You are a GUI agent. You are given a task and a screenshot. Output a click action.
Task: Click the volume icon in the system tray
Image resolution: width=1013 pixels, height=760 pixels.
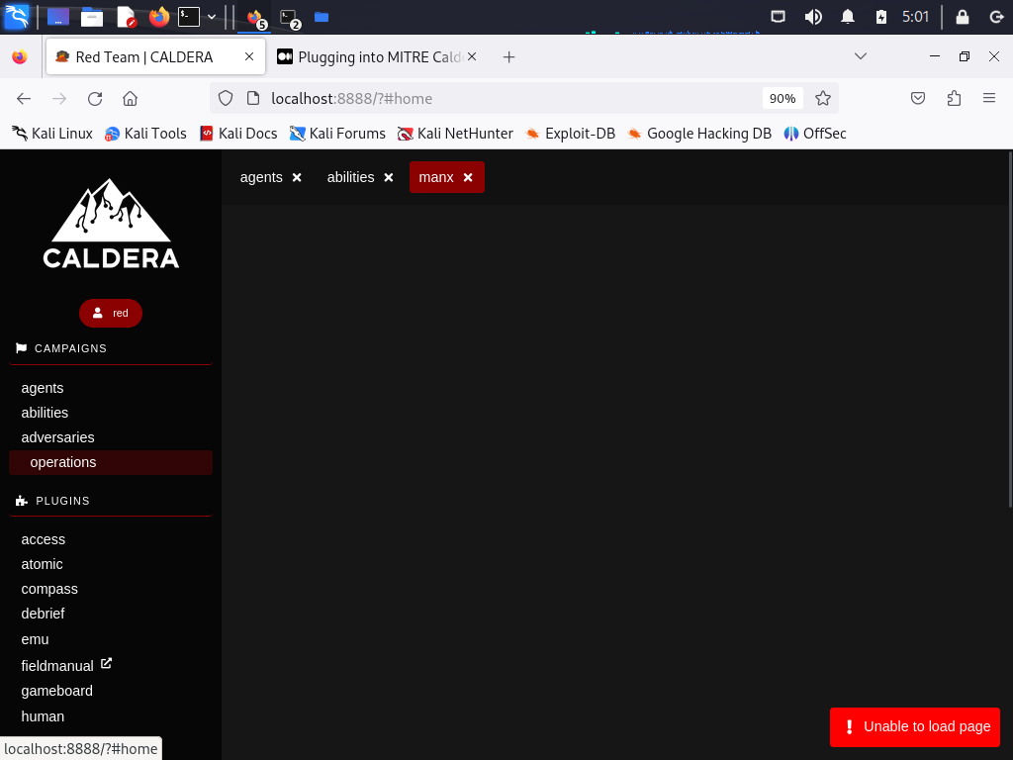tap(813, 16)
